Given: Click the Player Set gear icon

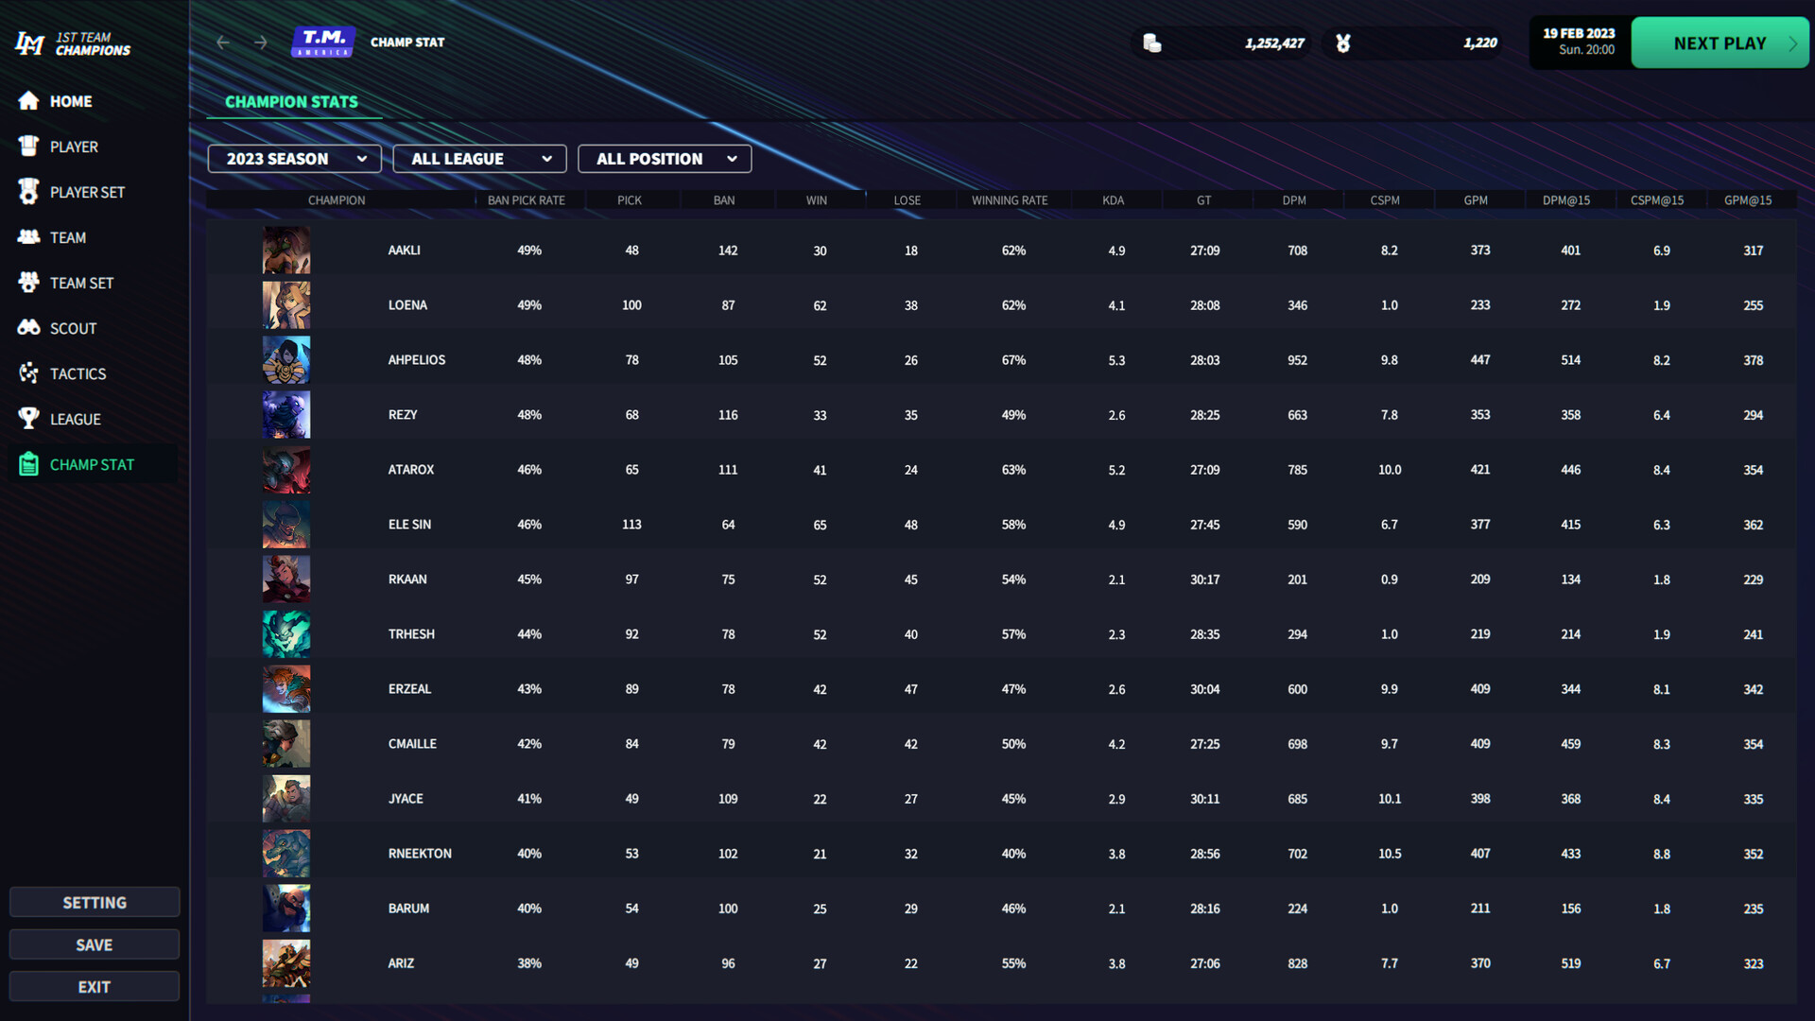Looking at the screenshot, I should [28, 192].
